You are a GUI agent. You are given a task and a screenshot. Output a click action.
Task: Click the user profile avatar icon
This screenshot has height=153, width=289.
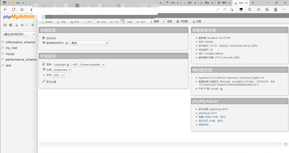(276, 9)
